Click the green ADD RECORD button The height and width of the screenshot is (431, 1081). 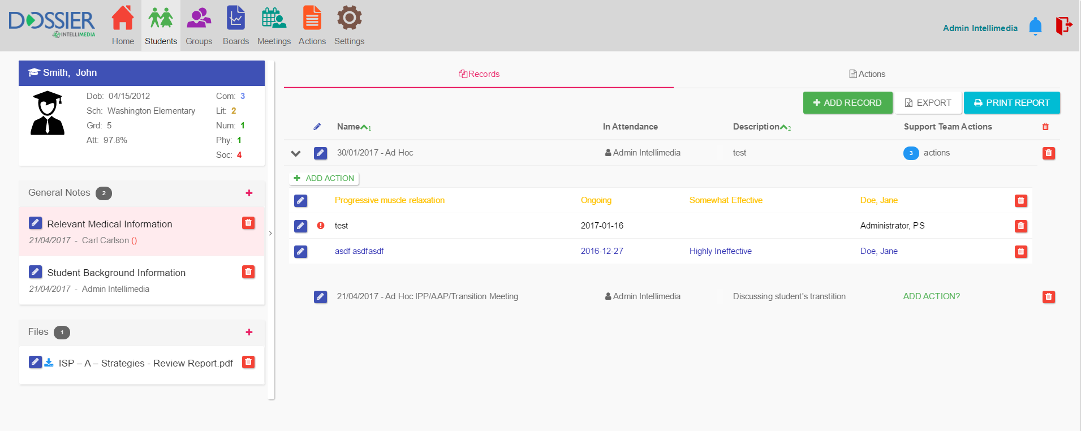[847, 103]
